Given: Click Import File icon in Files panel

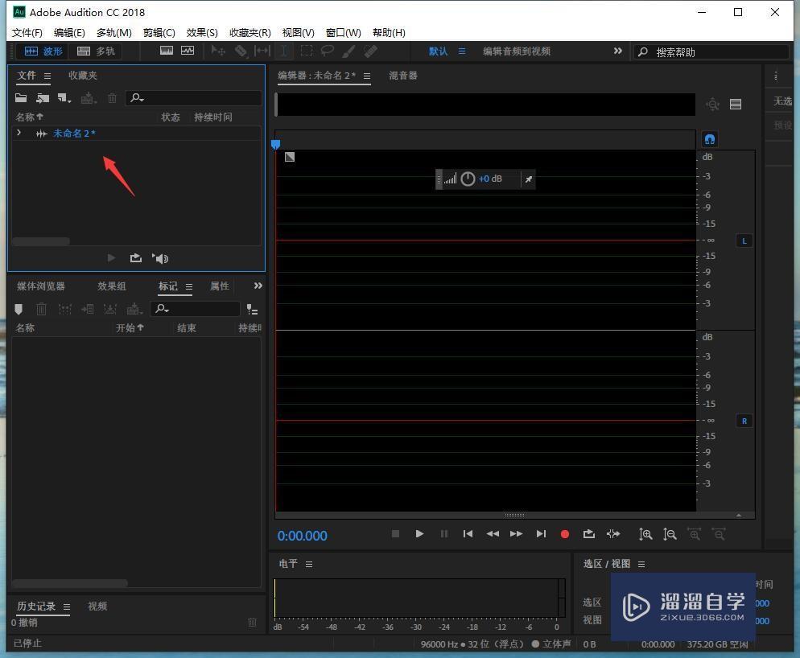Looking at the screenshot, I should coord(43,97).
